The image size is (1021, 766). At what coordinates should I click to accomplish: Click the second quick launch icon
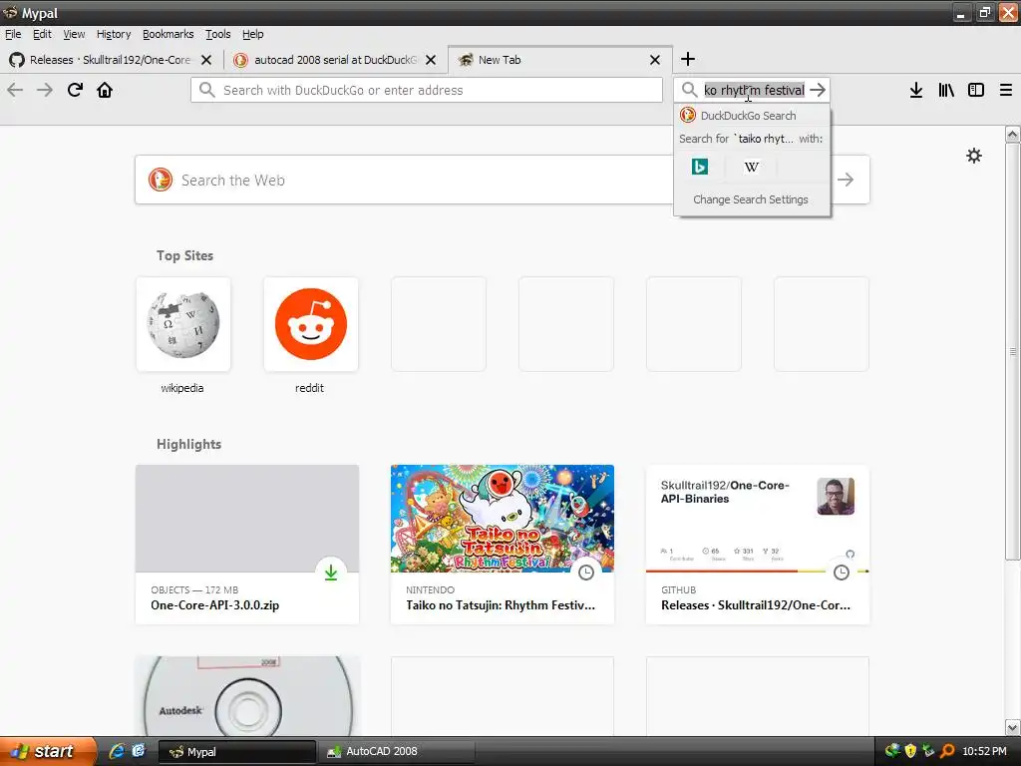coord(139,751)
